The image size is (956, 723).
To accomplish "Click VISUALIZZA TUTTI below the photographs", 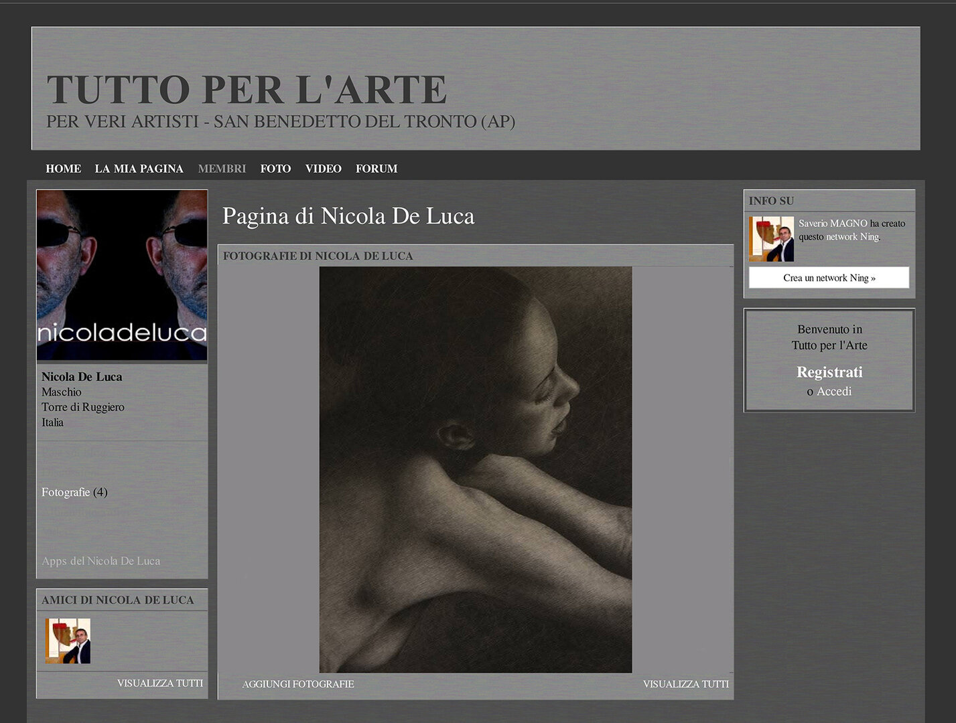I will pos(685,684).
